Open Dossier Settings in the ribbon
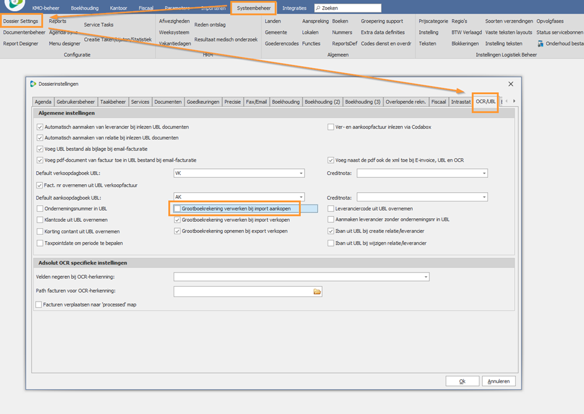584x414 pixels. [x=20, y=22]
